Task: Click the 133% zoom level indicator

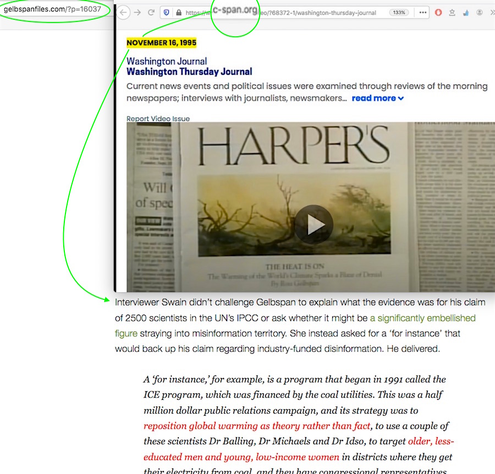Action: [x=399, y=13]
